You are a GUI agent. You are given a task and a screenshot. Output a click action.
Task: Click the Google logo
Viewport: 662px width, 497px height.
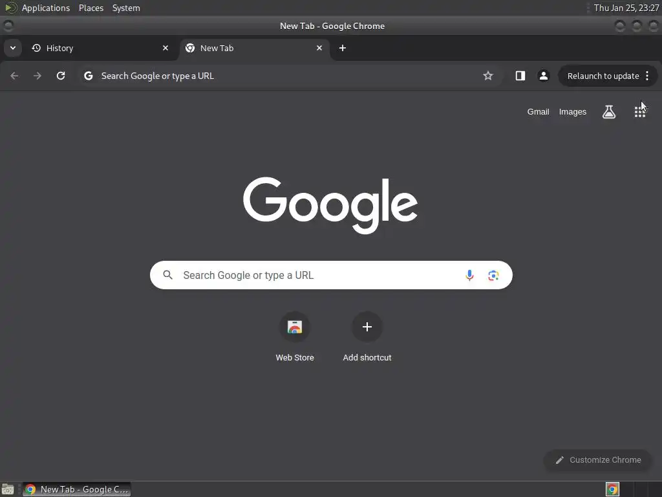click(x=330, y=205)
